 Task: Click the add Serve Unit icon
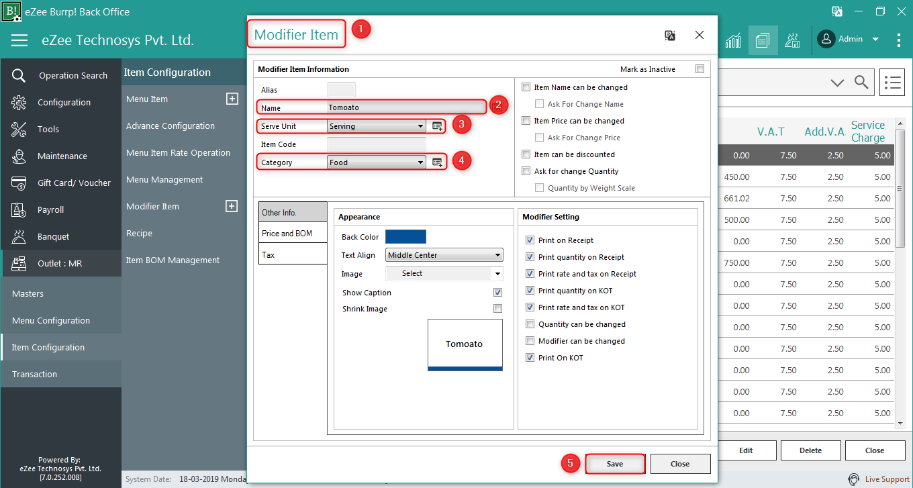437,126
